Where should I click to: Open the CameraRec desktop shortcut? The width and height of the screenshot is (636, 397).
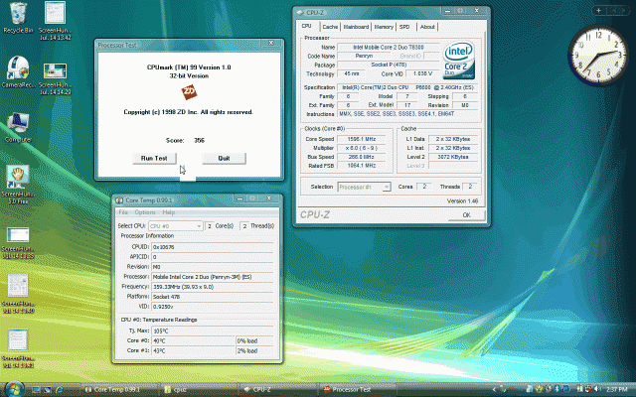[18, 71]
